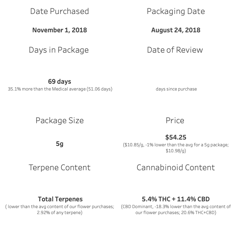236x236 pixels.
Task: Click the CBD Dominant comparison note
Action: (x=176, y=209)
